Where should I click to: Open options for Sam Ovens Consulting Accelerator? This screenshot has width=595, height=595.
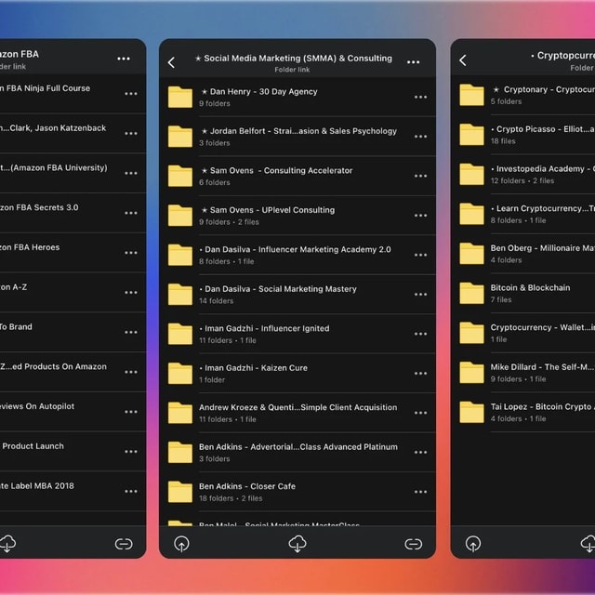pos(420,176)
